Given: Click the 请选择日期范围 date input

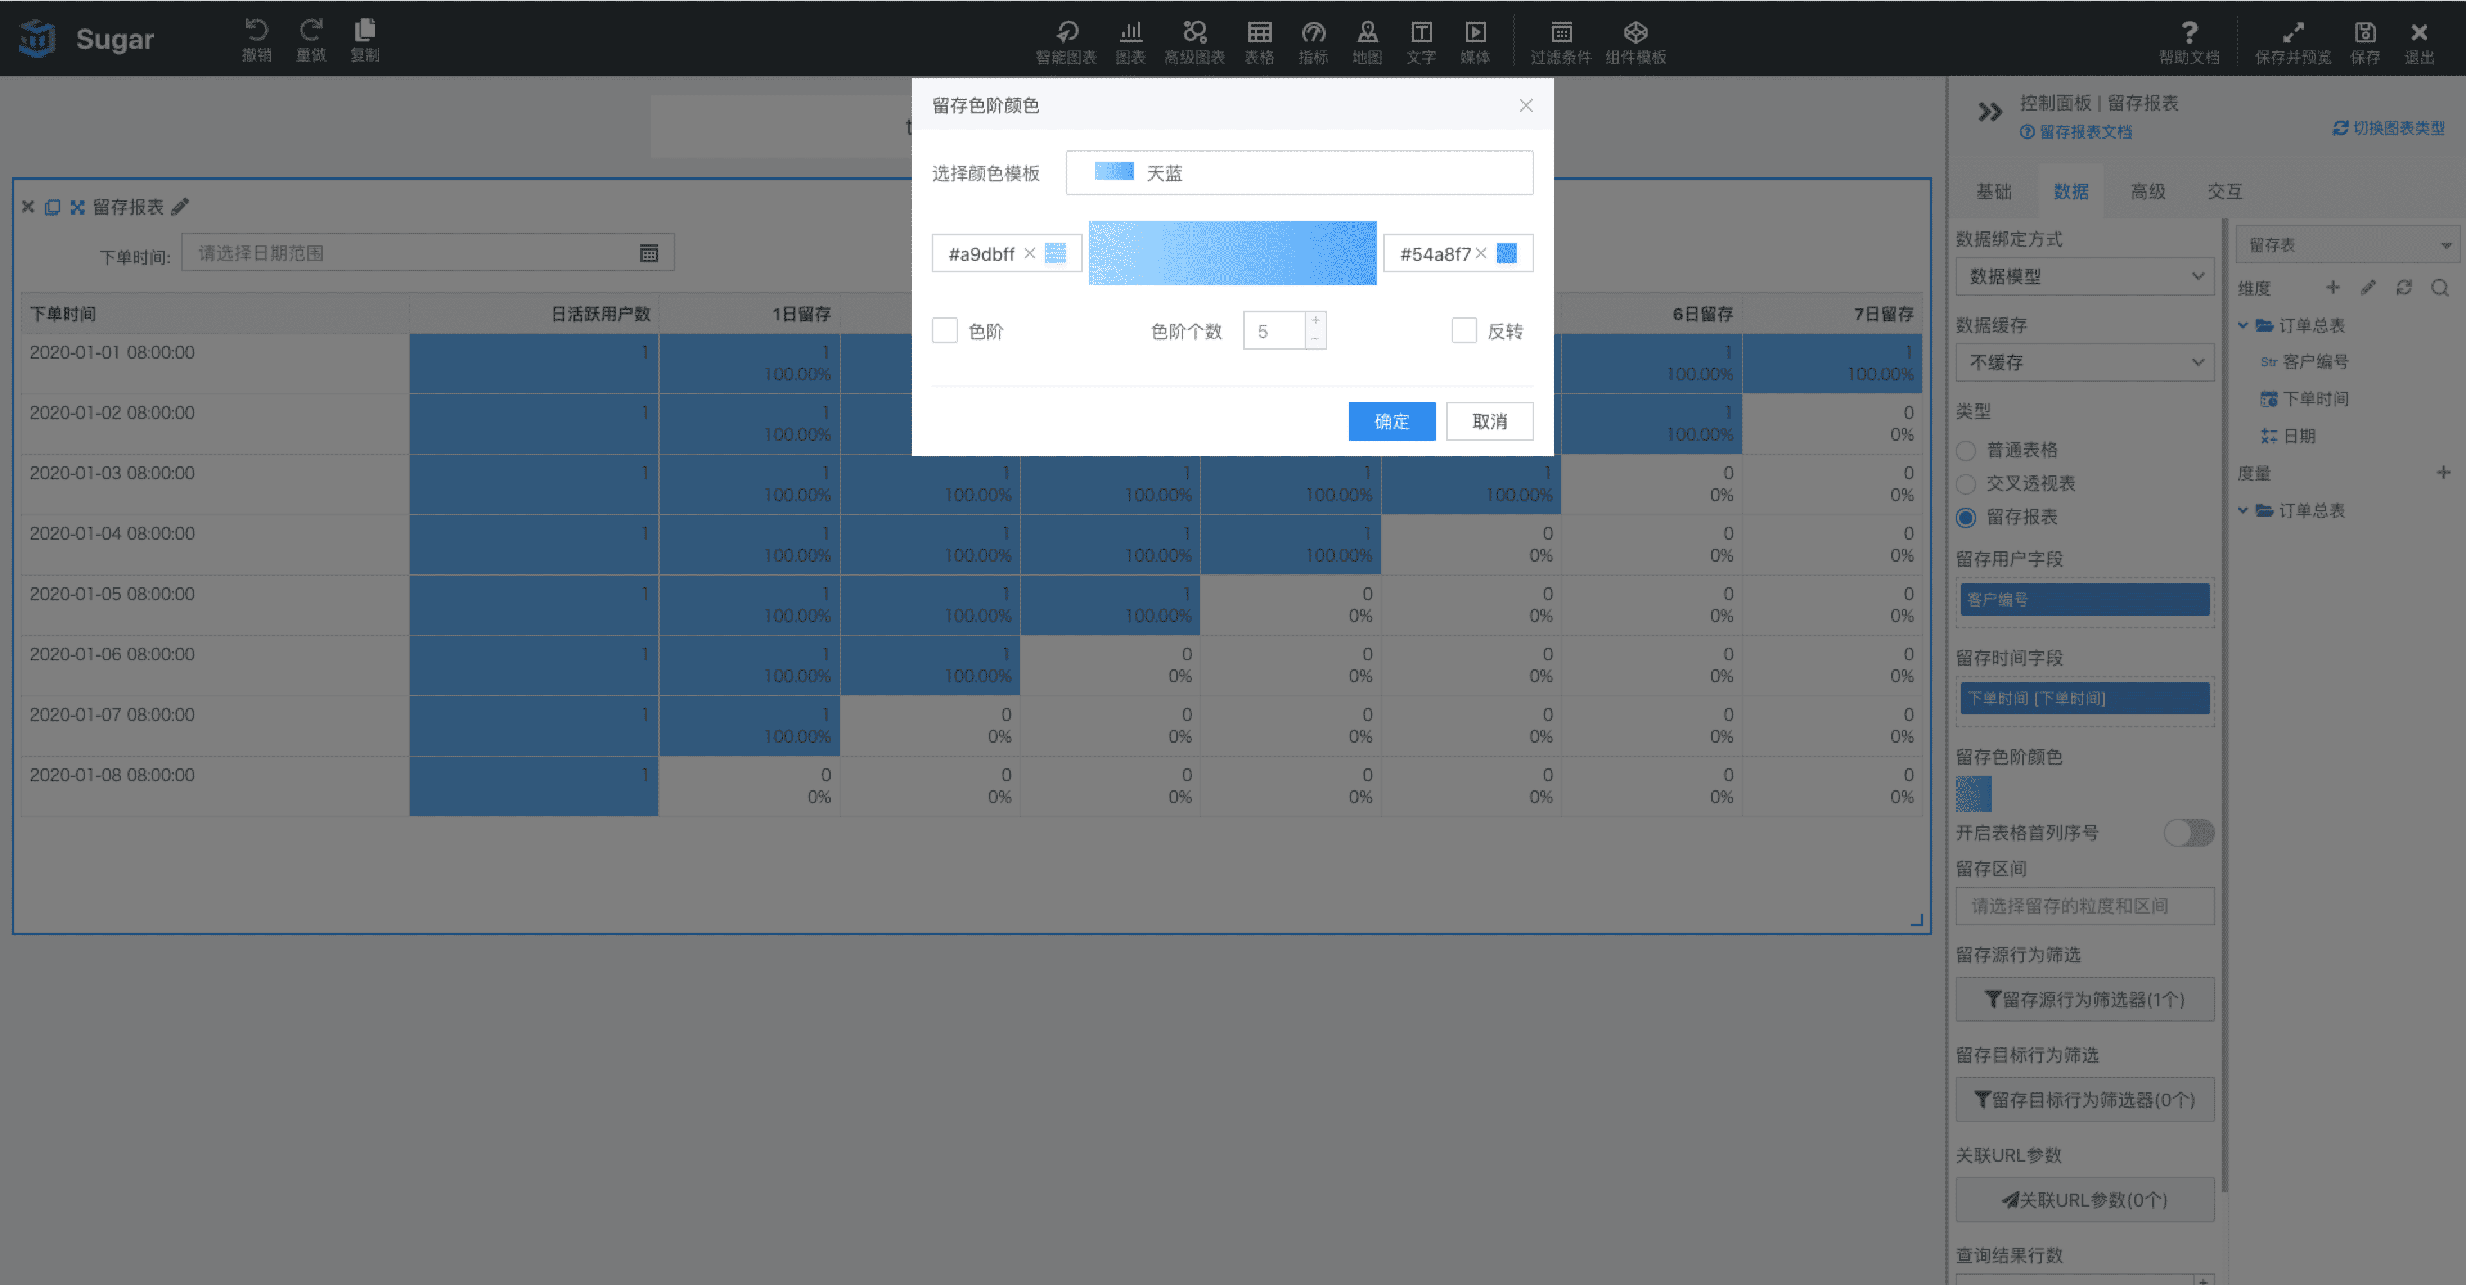Looking at the screenshot, I should (x=428, y=253).
